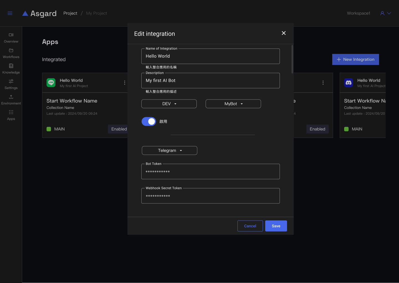Click the user account icon
Image resolution: width=399 pixels, height=283 pixels.
tap(382, 13)
